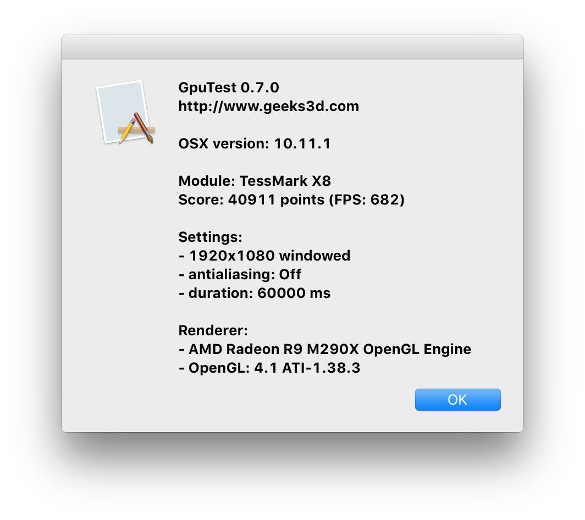This screenshot has height=520, width=585.
Task: Click the Settings: heading
Action: coord(211,237)
